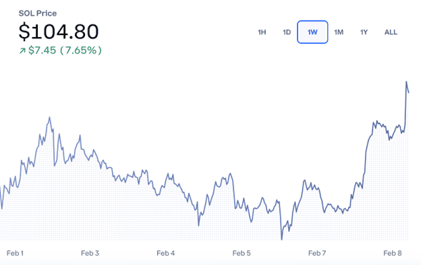Click the Feb 1 axis label
The height and width of the screenshot is (265, 421).
tap(15, 253)
